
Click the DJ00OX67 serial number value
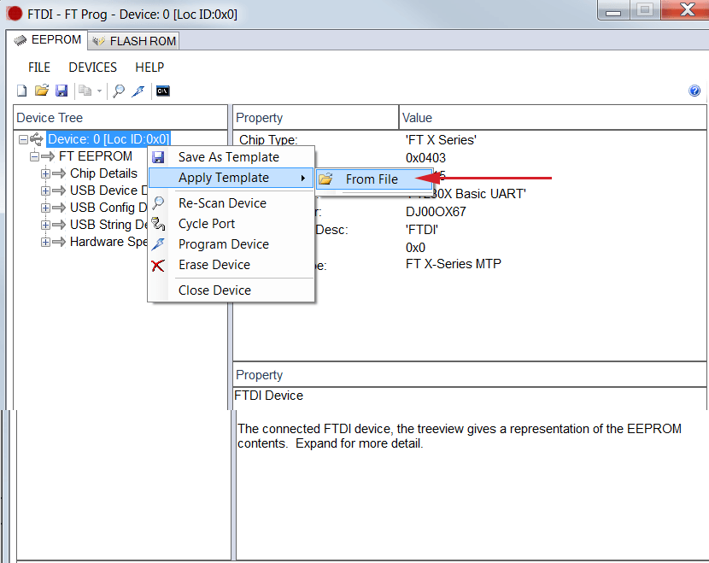(x=436, y=212)
